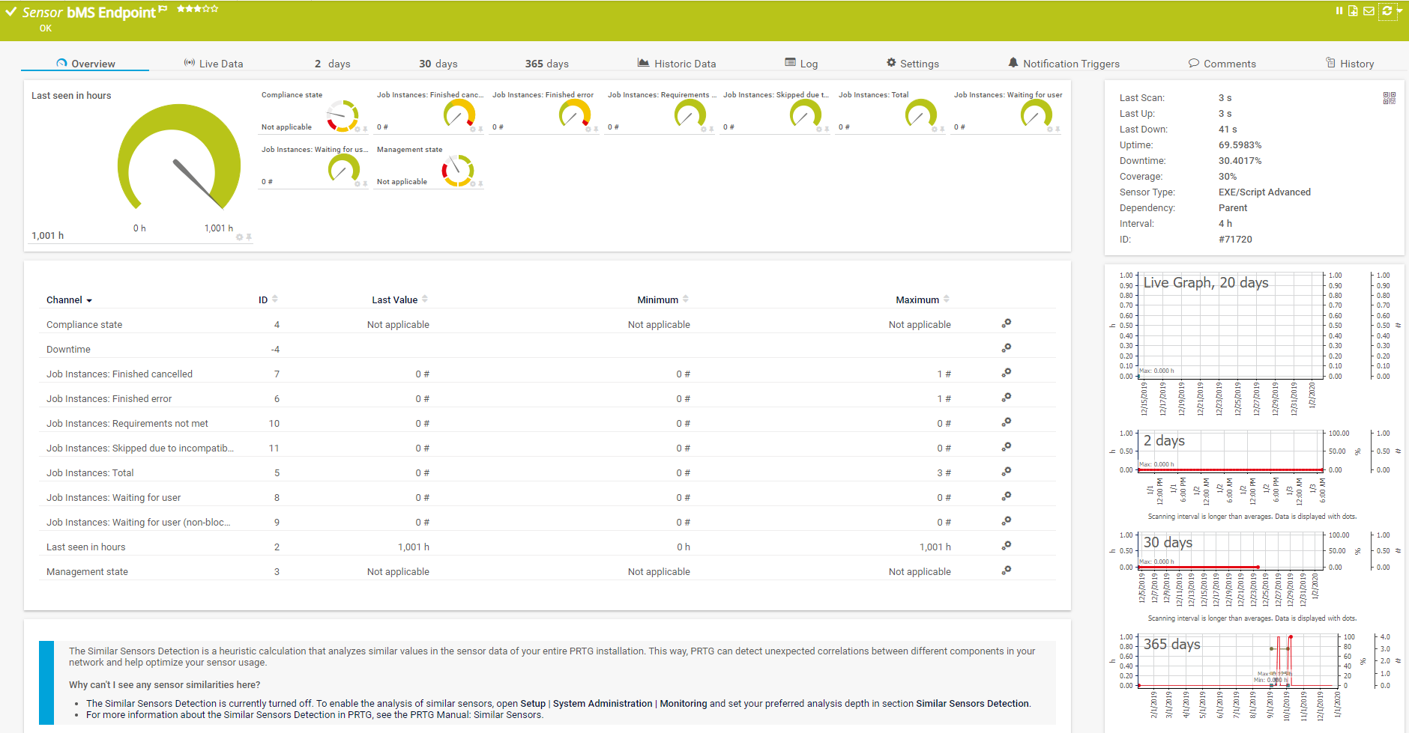This screenshot has width=1409, height=733.
Task: Set priority using the star rating
Action: click(197, 9)
